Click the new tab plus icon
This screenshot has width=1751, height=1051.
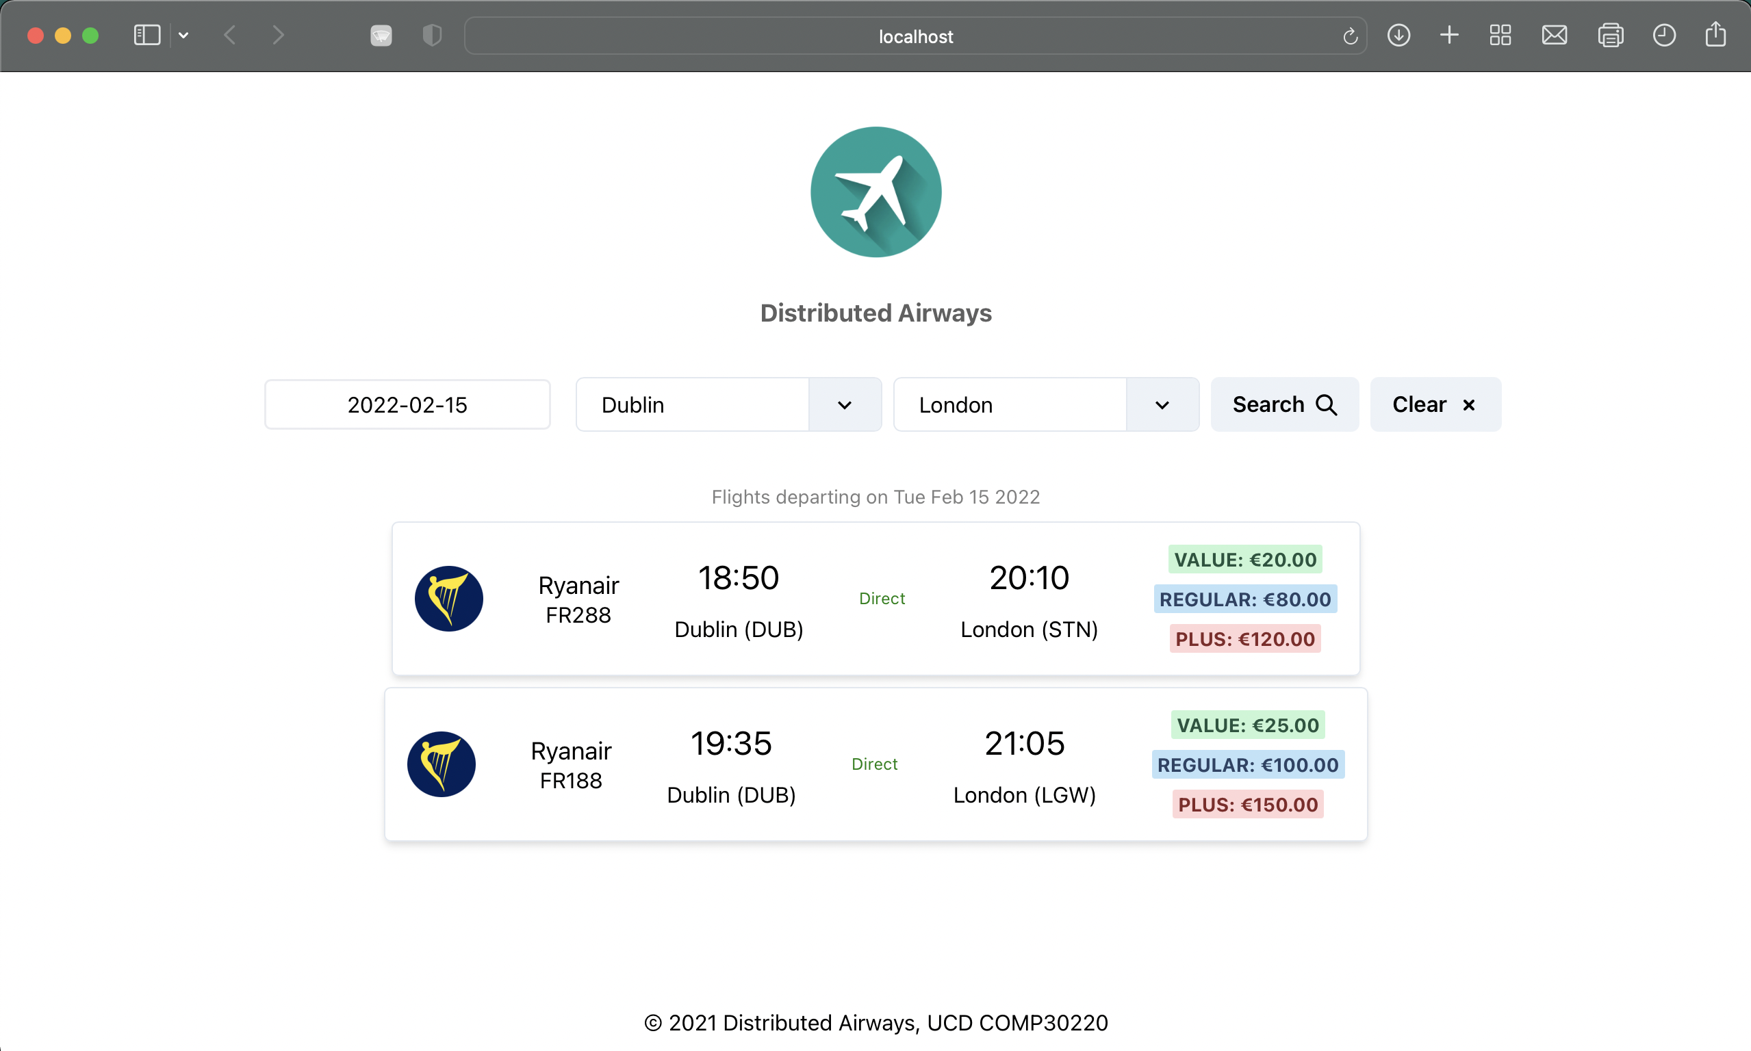click(1449, 36)
